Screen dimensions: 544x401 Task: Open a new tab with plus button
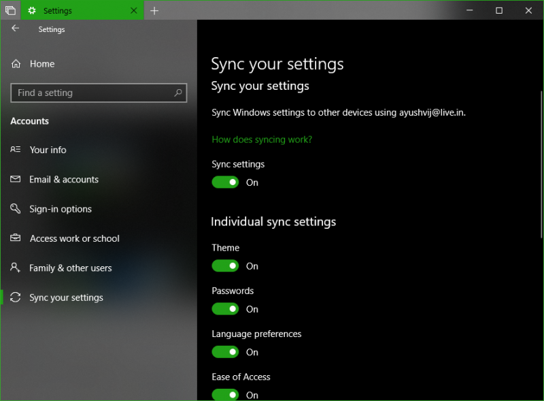(x=154, y=11)
